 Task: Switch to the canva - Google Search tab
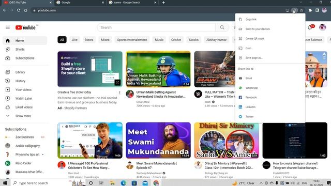tap(132, 3)
